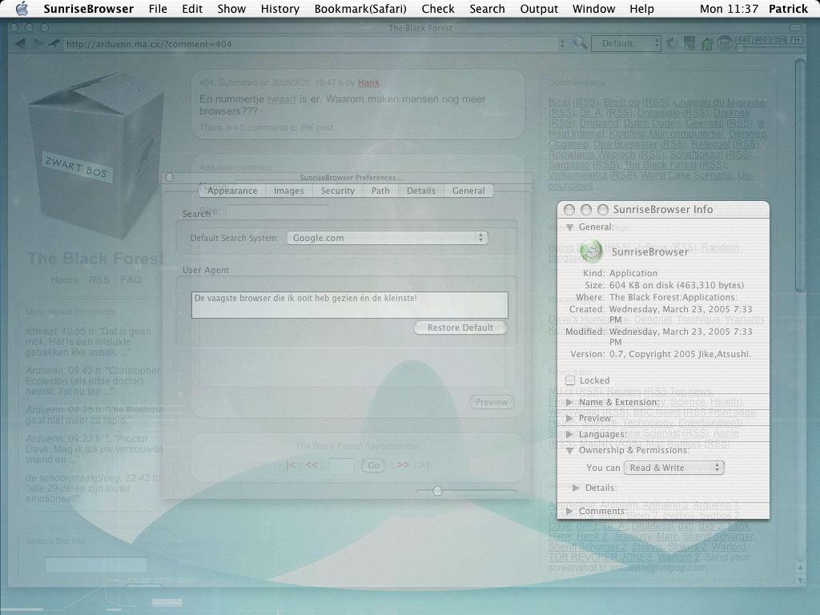Open the Bookmark(Safari) menu
Screen dimensions: 820x615
360,9
